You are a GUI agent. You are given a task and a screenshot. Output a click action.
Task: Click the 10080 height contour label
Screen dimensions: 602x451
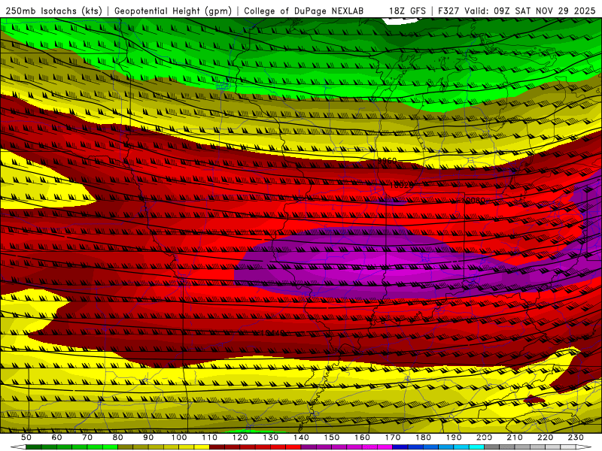tap(475, 200)
